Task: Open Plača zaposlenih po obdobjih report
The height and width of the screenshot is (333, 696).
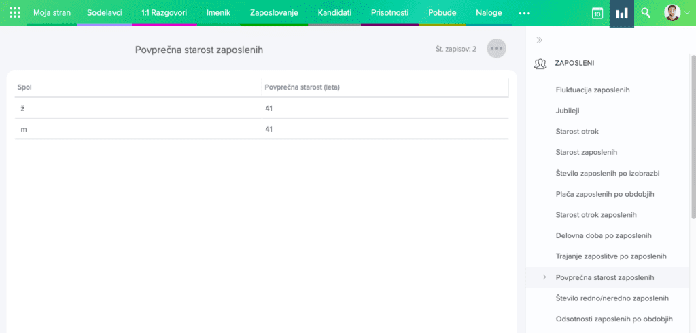Action: click(x=604, y=194)
